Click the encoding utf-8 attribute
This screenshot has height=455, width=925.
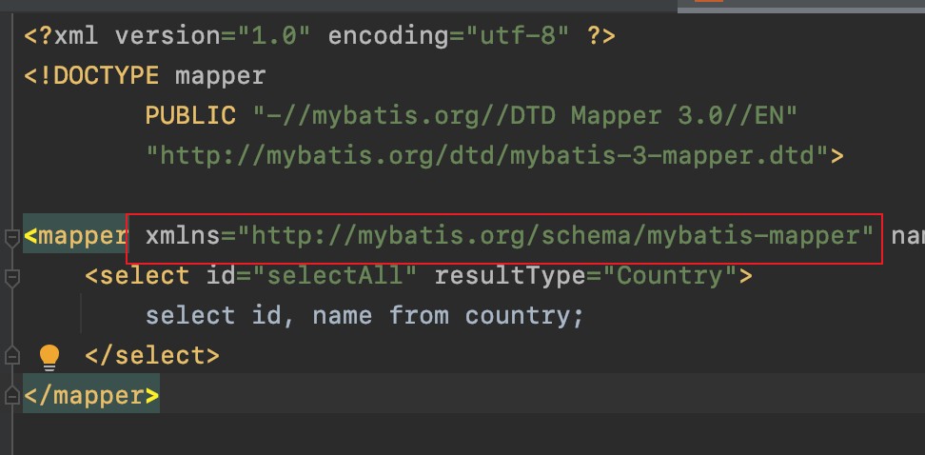click(449, 36)
